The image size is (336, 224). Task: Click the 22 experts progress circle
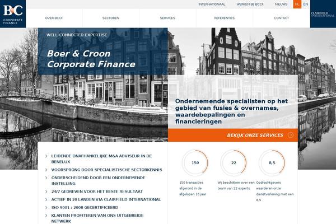[234, 163]
